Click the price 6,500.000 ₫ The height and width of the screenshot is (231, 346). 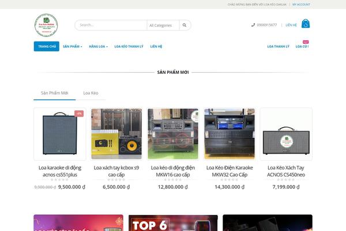[116, 187]
